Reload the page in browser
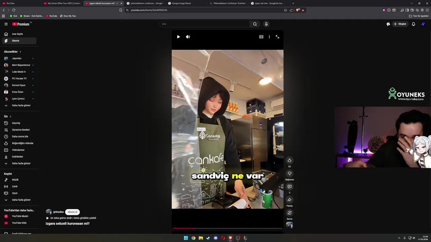The image size is (431, 242). [13, 10]
